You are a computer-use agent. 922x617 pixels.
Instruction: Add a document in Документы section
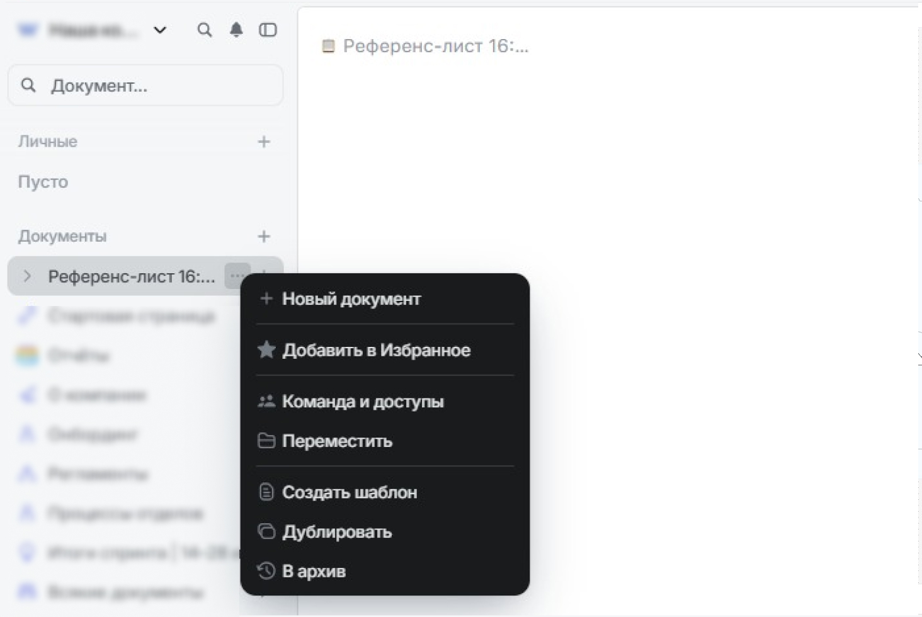pos(264,237)
